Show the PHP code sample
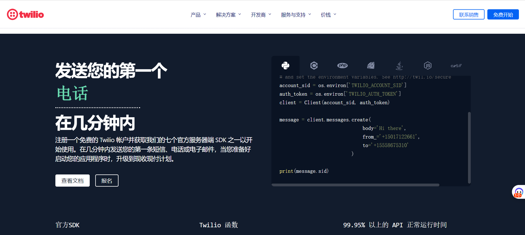The image size is (525, 235). pos(343,66)
